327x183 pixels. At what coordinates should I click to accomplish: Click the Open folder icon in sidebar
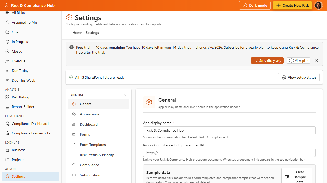7,32
